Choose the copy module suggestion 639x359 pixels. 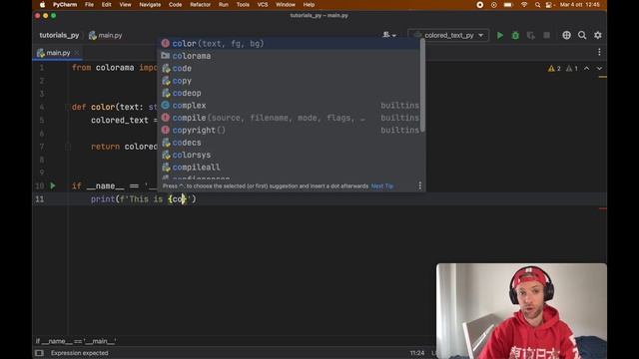point(290,81)
